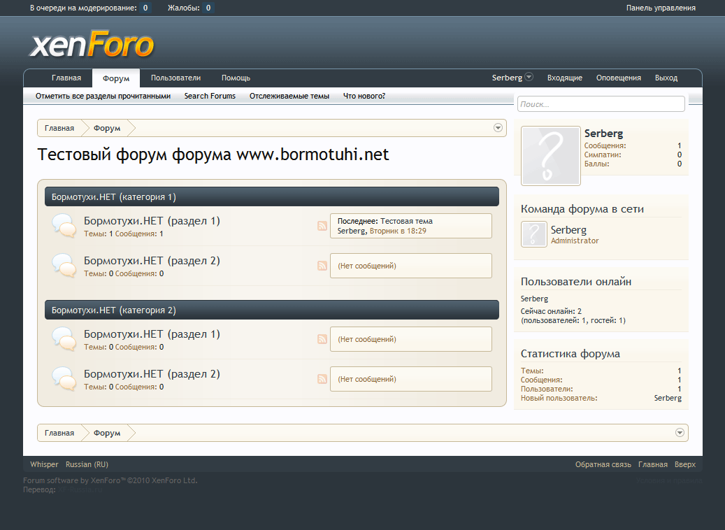This screenshot has height=530, width=725.
Task: Open the Whisper style chooser
Action: pyautogui.click(x=44, y=464)
